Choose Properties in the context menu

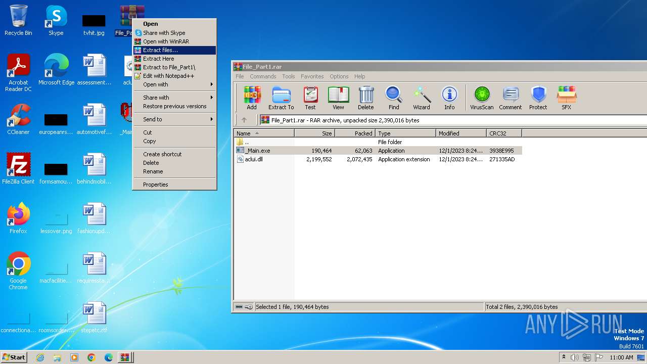(174, 185)
